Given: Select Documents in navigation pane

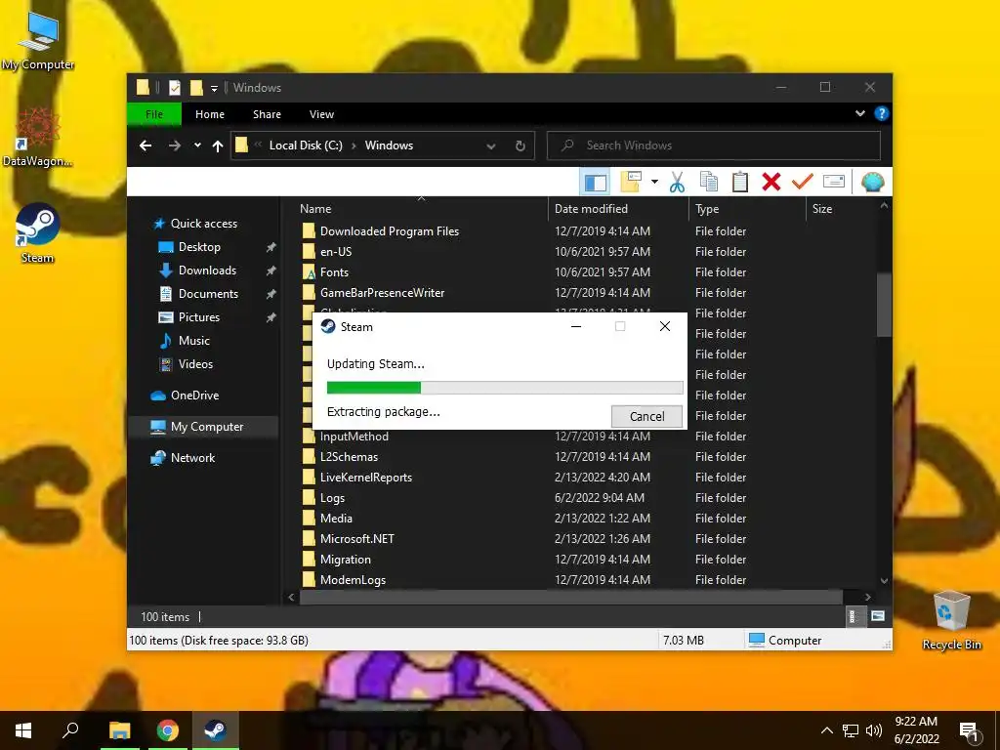Looking at the screenshot, I should click(208, 294).
